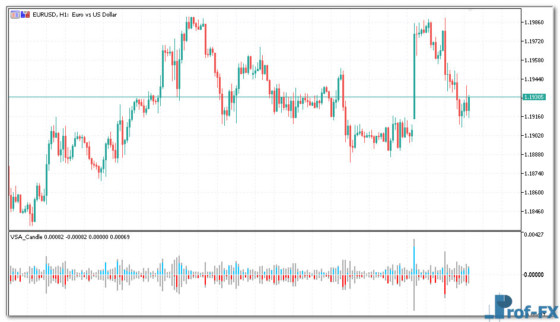Viewport: 560px width, 322px height.
Task: Click the long green gap-up candle
Action: pyautogui.click(x=414, y=76)
